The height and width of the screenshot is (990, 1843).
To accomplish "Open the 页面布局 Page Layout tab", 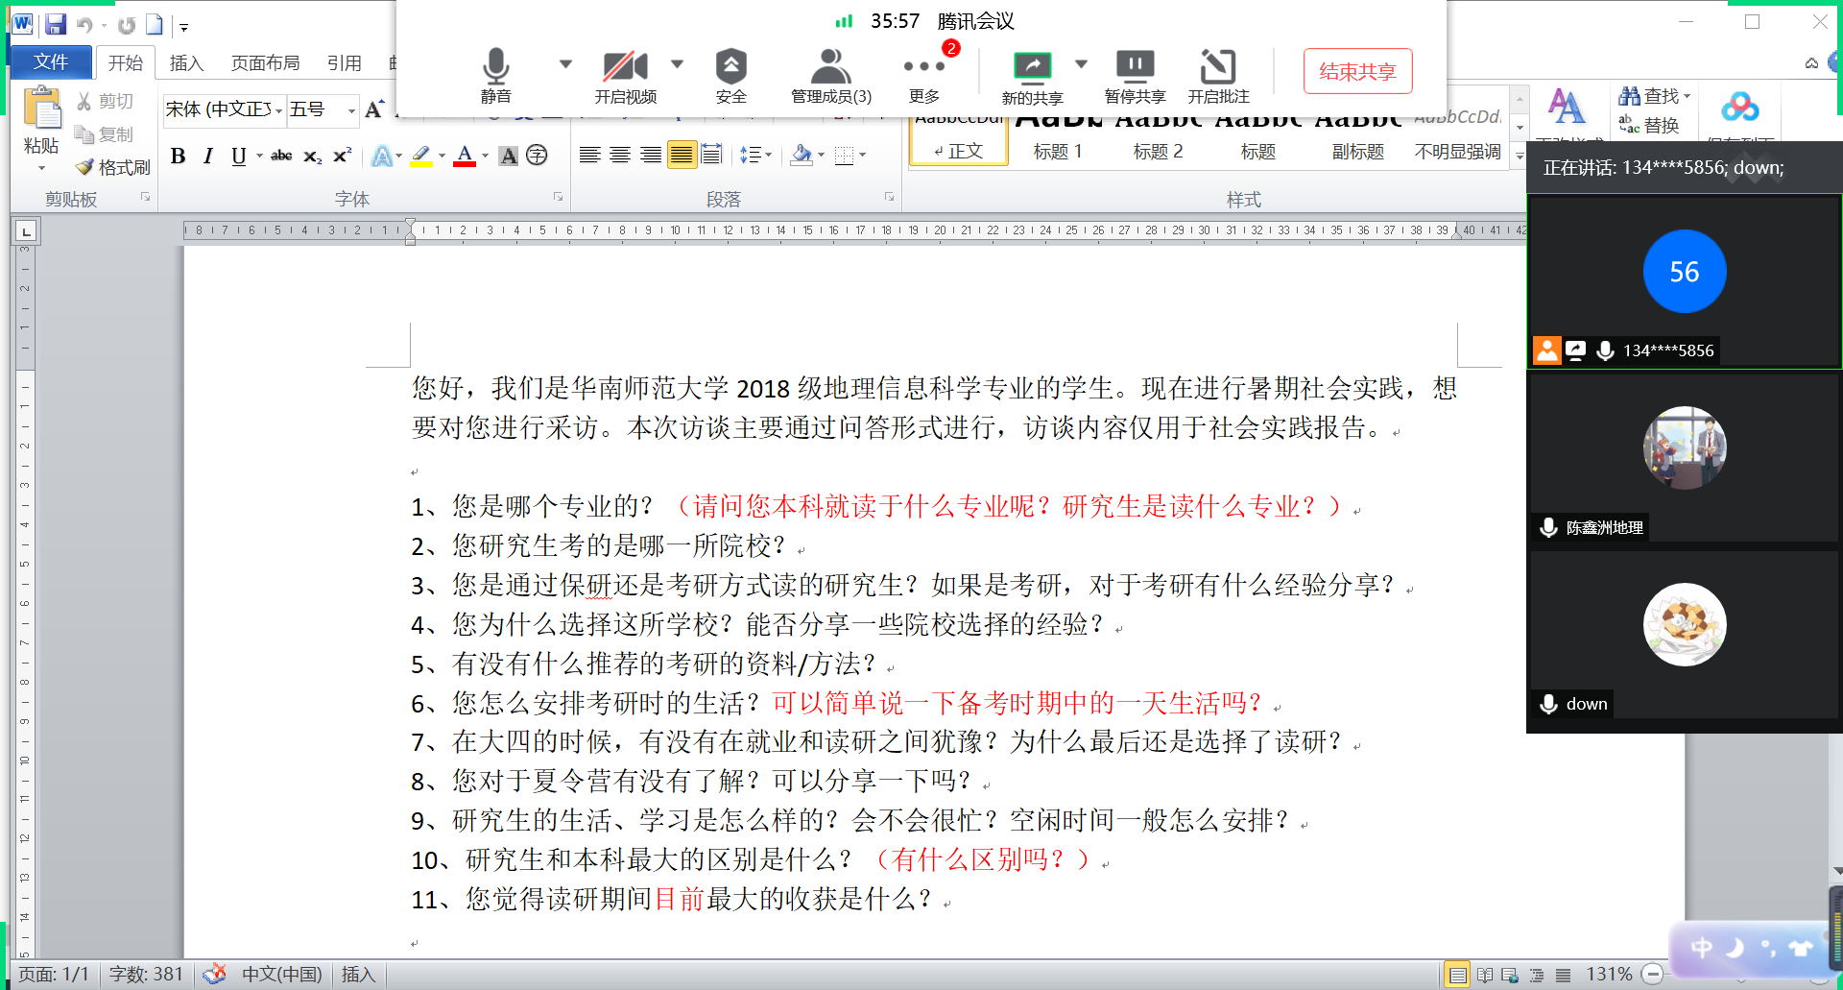I will [265, 62].
